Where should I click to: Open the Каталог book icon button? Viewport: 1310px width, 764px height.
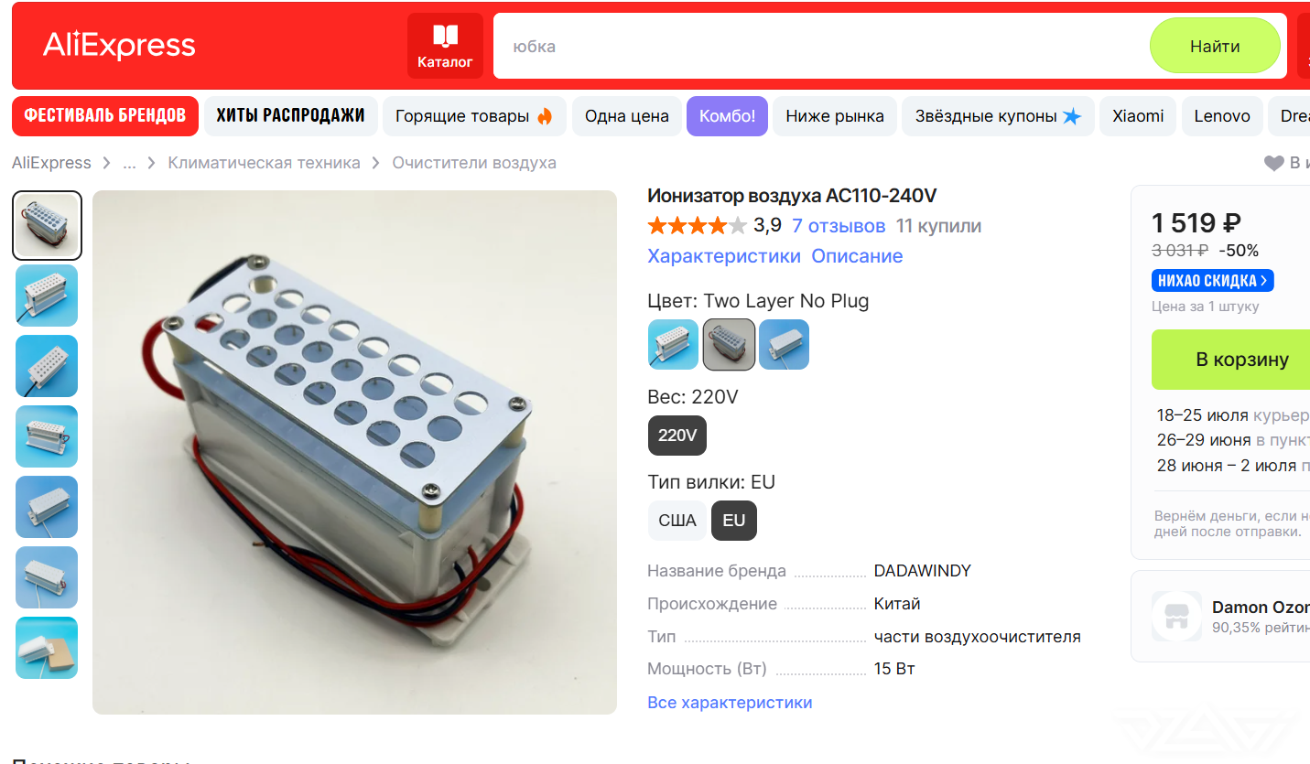pyautogui.click(x=445, y=46)
